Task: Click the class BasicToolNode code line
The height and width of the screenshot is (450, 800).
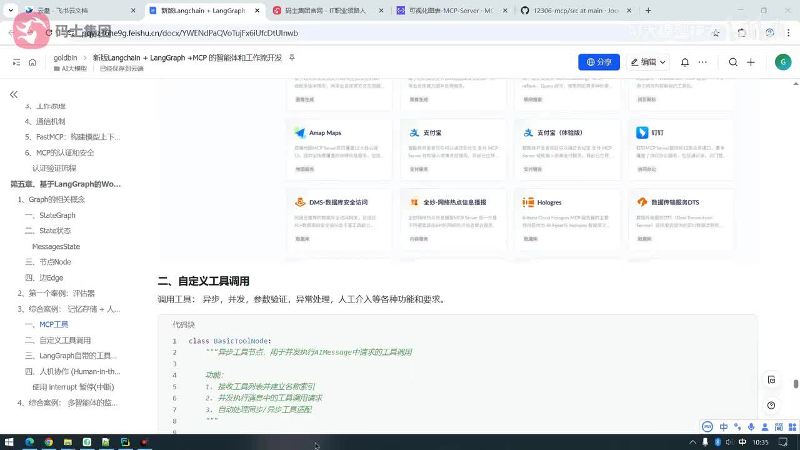Action: (230, 341)
